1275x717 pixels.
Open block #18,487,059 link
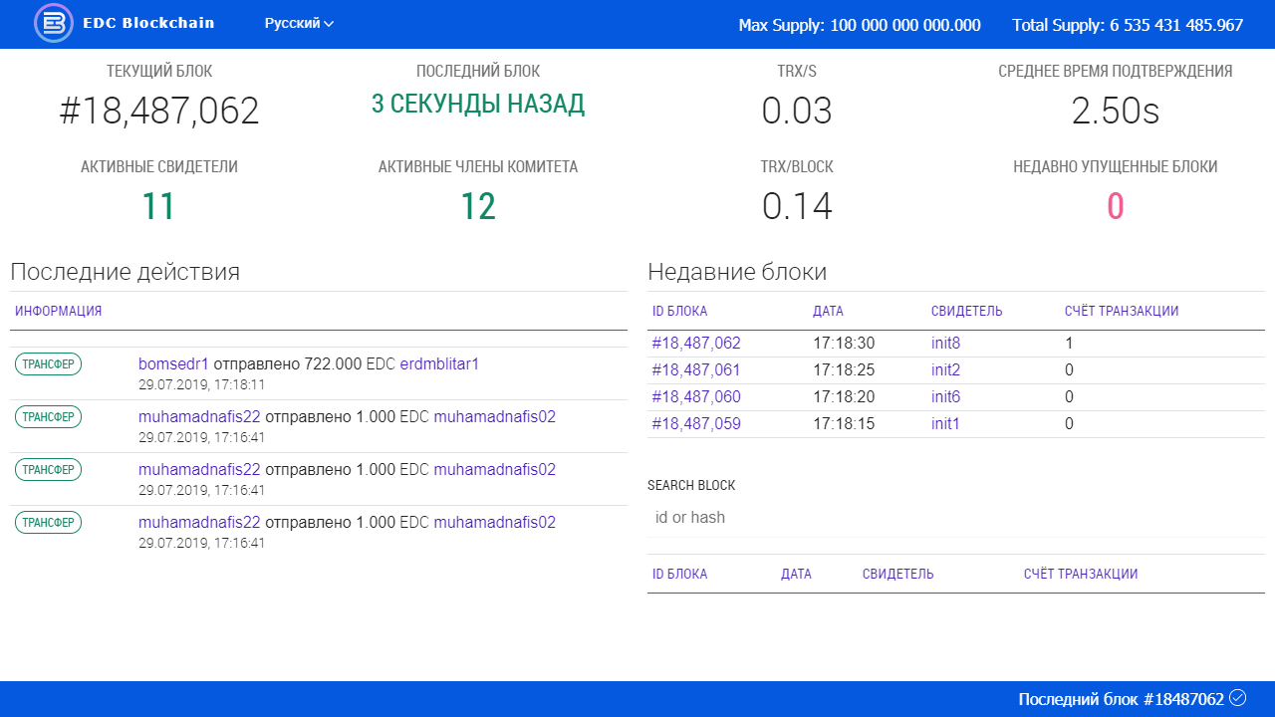[696, 424]
